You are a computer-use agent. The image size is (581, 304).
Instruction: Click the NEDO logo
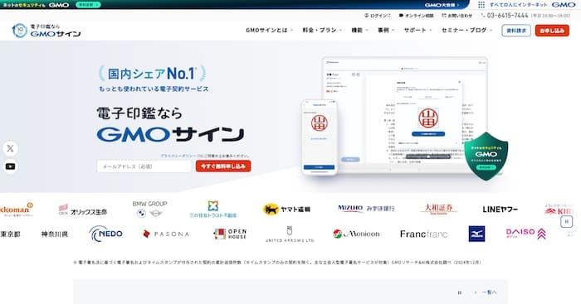(x=105, y=234)
